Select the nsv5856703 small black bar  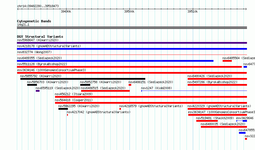coord(32,85)
